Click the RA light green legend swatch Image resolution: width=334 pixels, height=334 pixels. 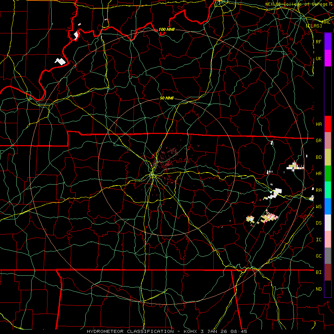tap(328, 190)
